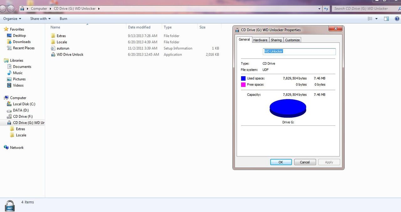Viewport: 401px width, 212px height.
Task: Click the 4 items status text
Action: 28,202
